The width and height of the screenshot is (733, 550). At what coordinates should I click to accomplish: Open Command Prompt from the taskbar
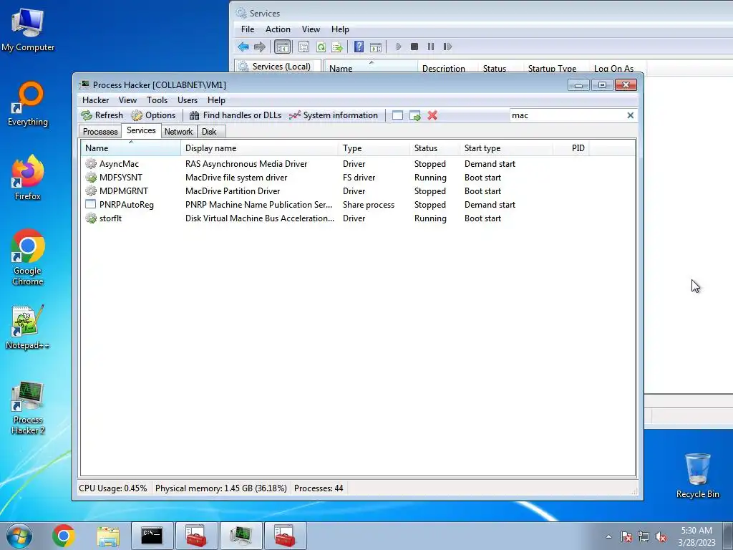tap(152, 536)
